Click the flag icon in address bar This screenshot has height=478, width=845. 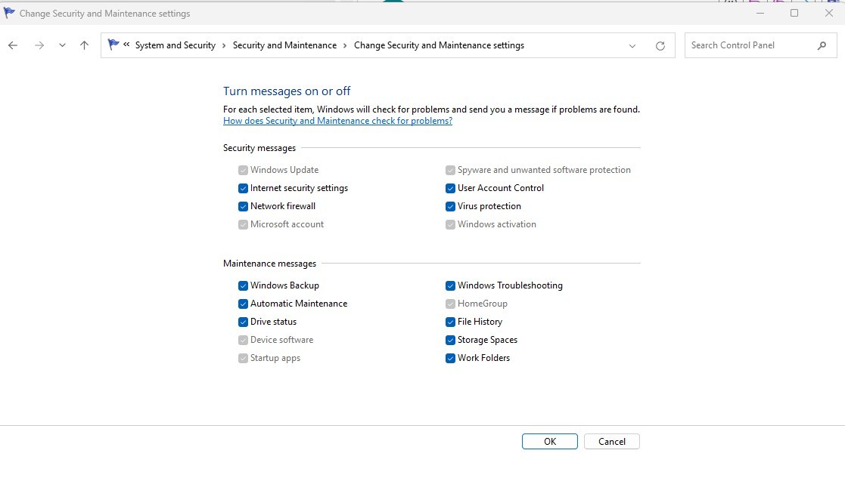tap(113, 45)
